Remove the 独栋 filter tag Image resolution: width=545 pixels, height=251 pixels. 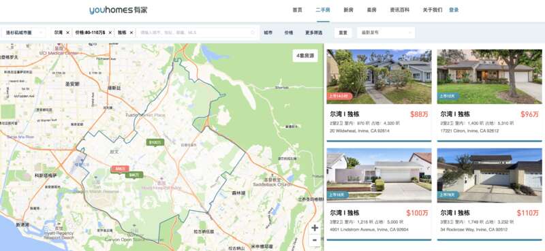click(131, 33)
